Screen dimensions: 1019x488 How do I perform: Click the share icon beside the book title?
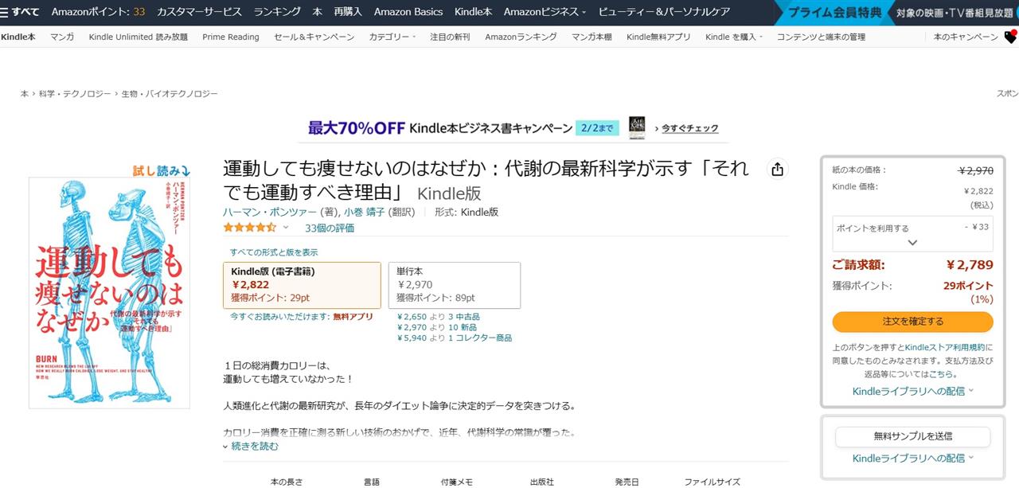click(x=777, y=169)
